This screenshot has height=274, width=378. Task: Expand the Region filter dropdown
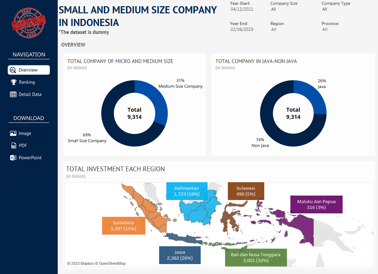(x=289, y=29)
